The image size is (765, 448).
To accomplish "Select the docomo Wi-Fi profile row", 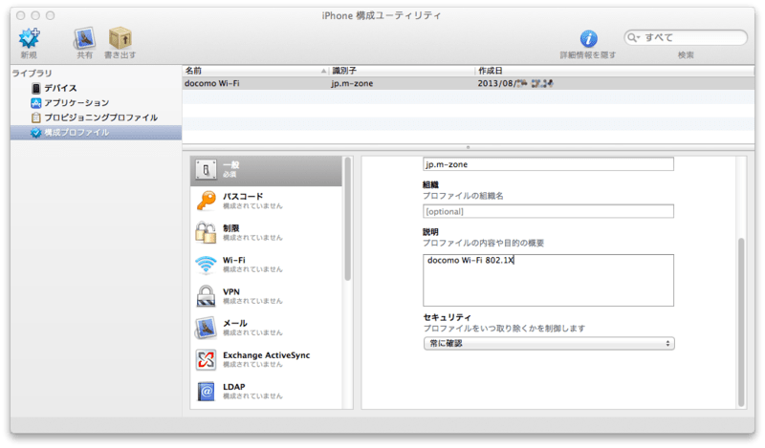I will [469, 83].
